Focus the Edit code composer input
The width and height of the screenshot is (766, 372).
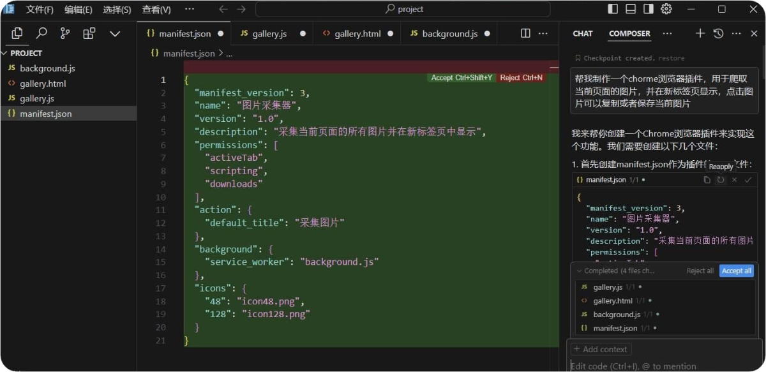(x=664, y=366)
